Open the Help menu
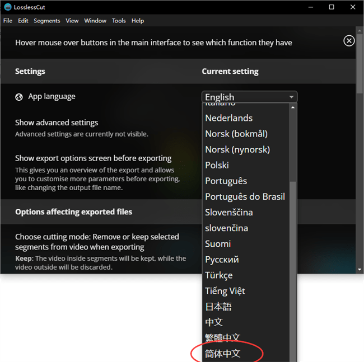 [138, 21]
